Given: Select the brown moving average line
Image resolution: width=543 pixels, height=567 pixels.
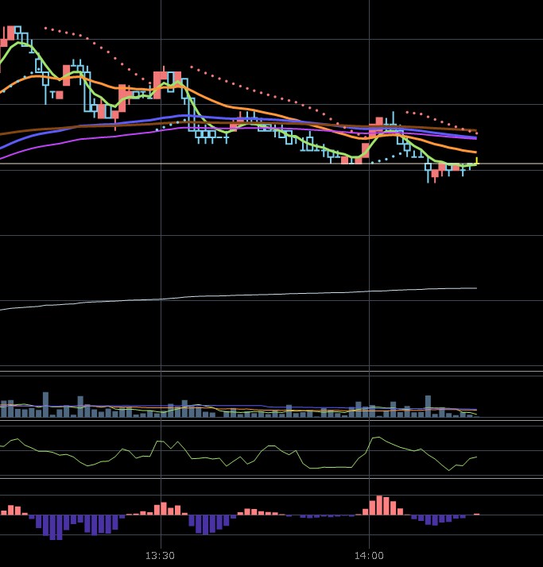Looking at the screenshot, I should pyautogui.click(x=48, y=129).
